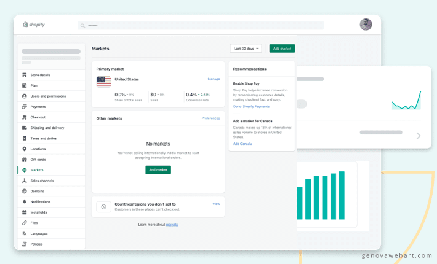Open Files settings
437x264 pixels.
point(51,223)
